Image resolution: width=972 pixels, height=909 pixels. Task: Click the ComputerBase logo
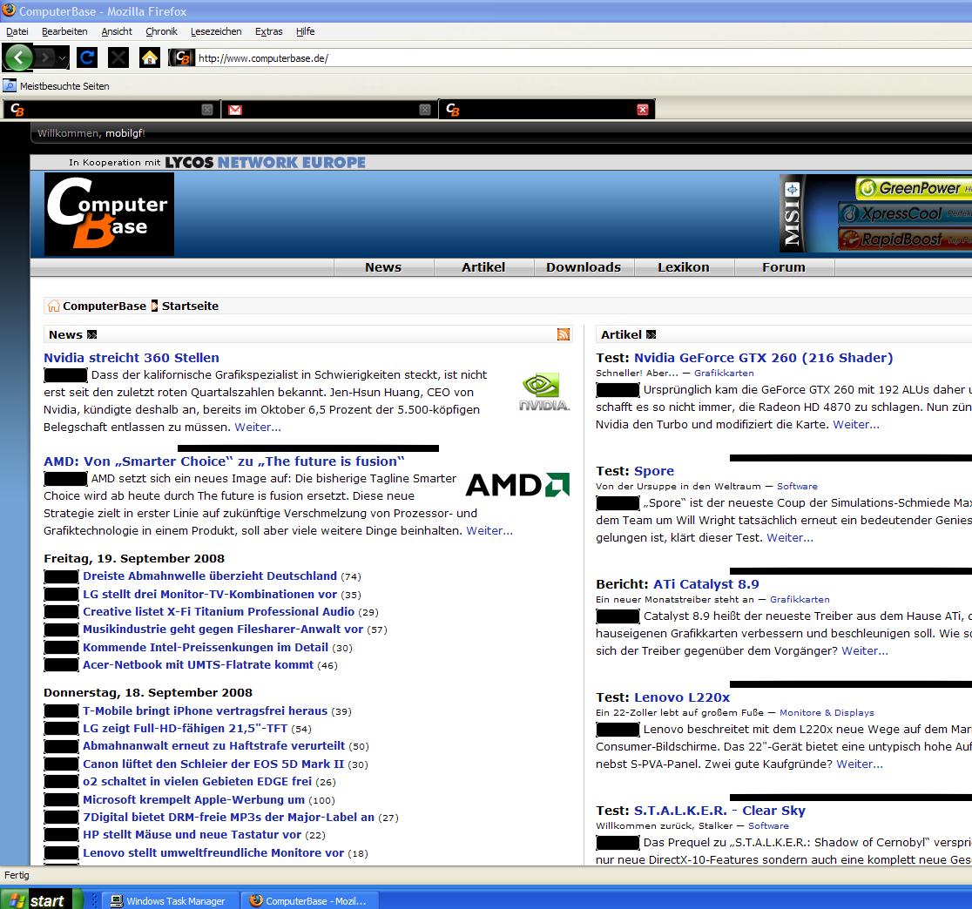[109, 214]
